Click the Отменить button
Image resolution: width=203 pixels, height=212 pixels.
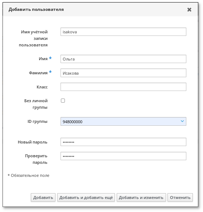tap(180, 198)
